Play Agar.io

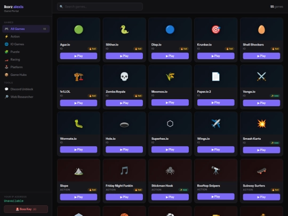point(78,56)
